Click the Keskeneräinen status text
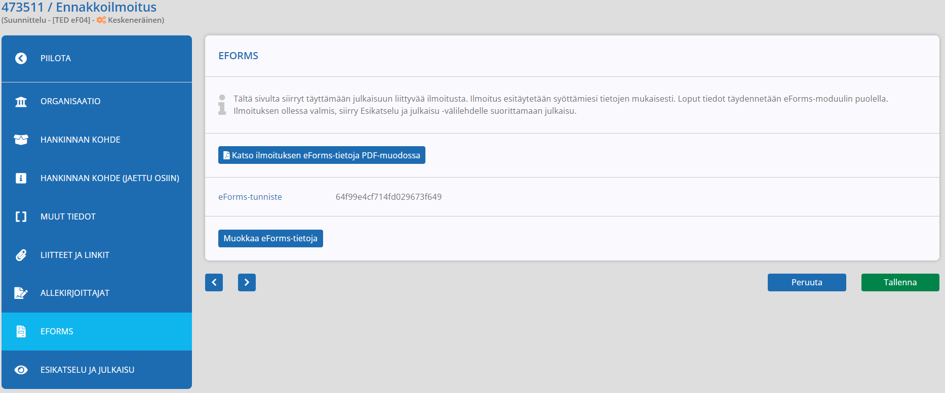Screen dimensions: 945x393 pyautogui.click(x=136, y=20)
